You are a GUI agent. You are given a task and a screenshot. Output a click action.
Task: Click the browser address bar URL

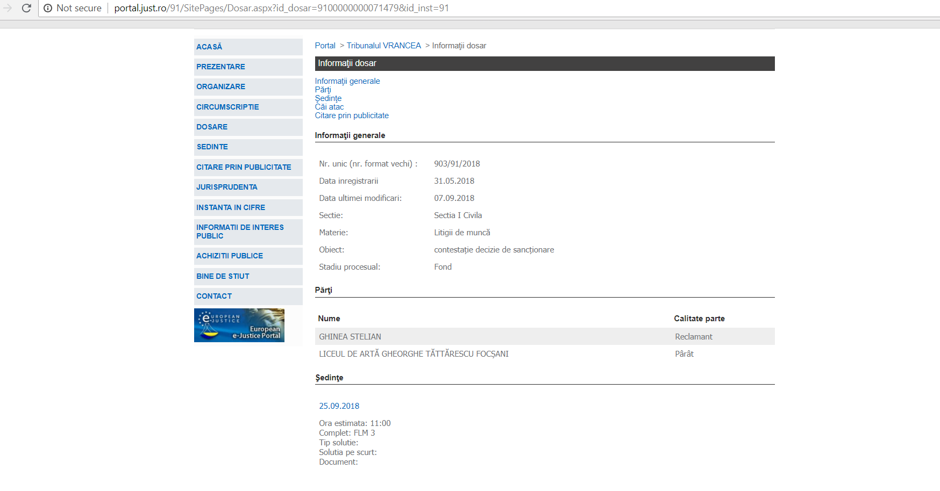pos(281,8)
